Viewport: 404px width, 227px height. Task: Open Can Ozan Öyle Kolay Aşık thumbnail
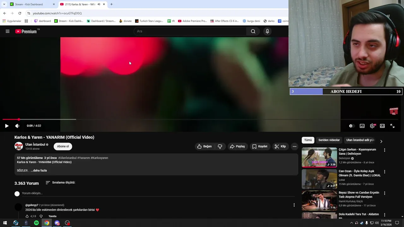point(319,179)
